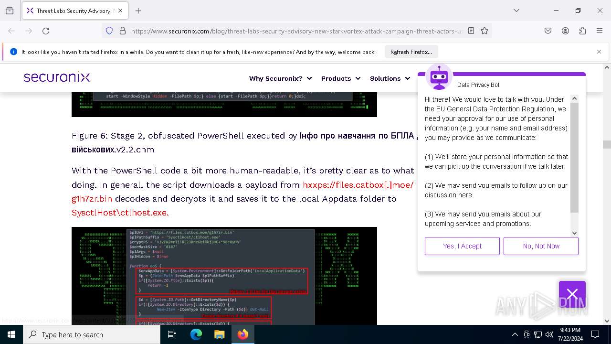Expand the Products navigation menu
The height and width of the screenshot is (344, 611).
(340, 78)
